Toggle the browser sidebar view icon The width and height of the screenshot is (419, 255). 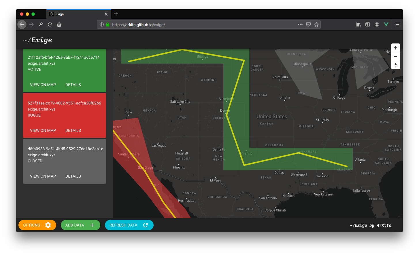368,25
